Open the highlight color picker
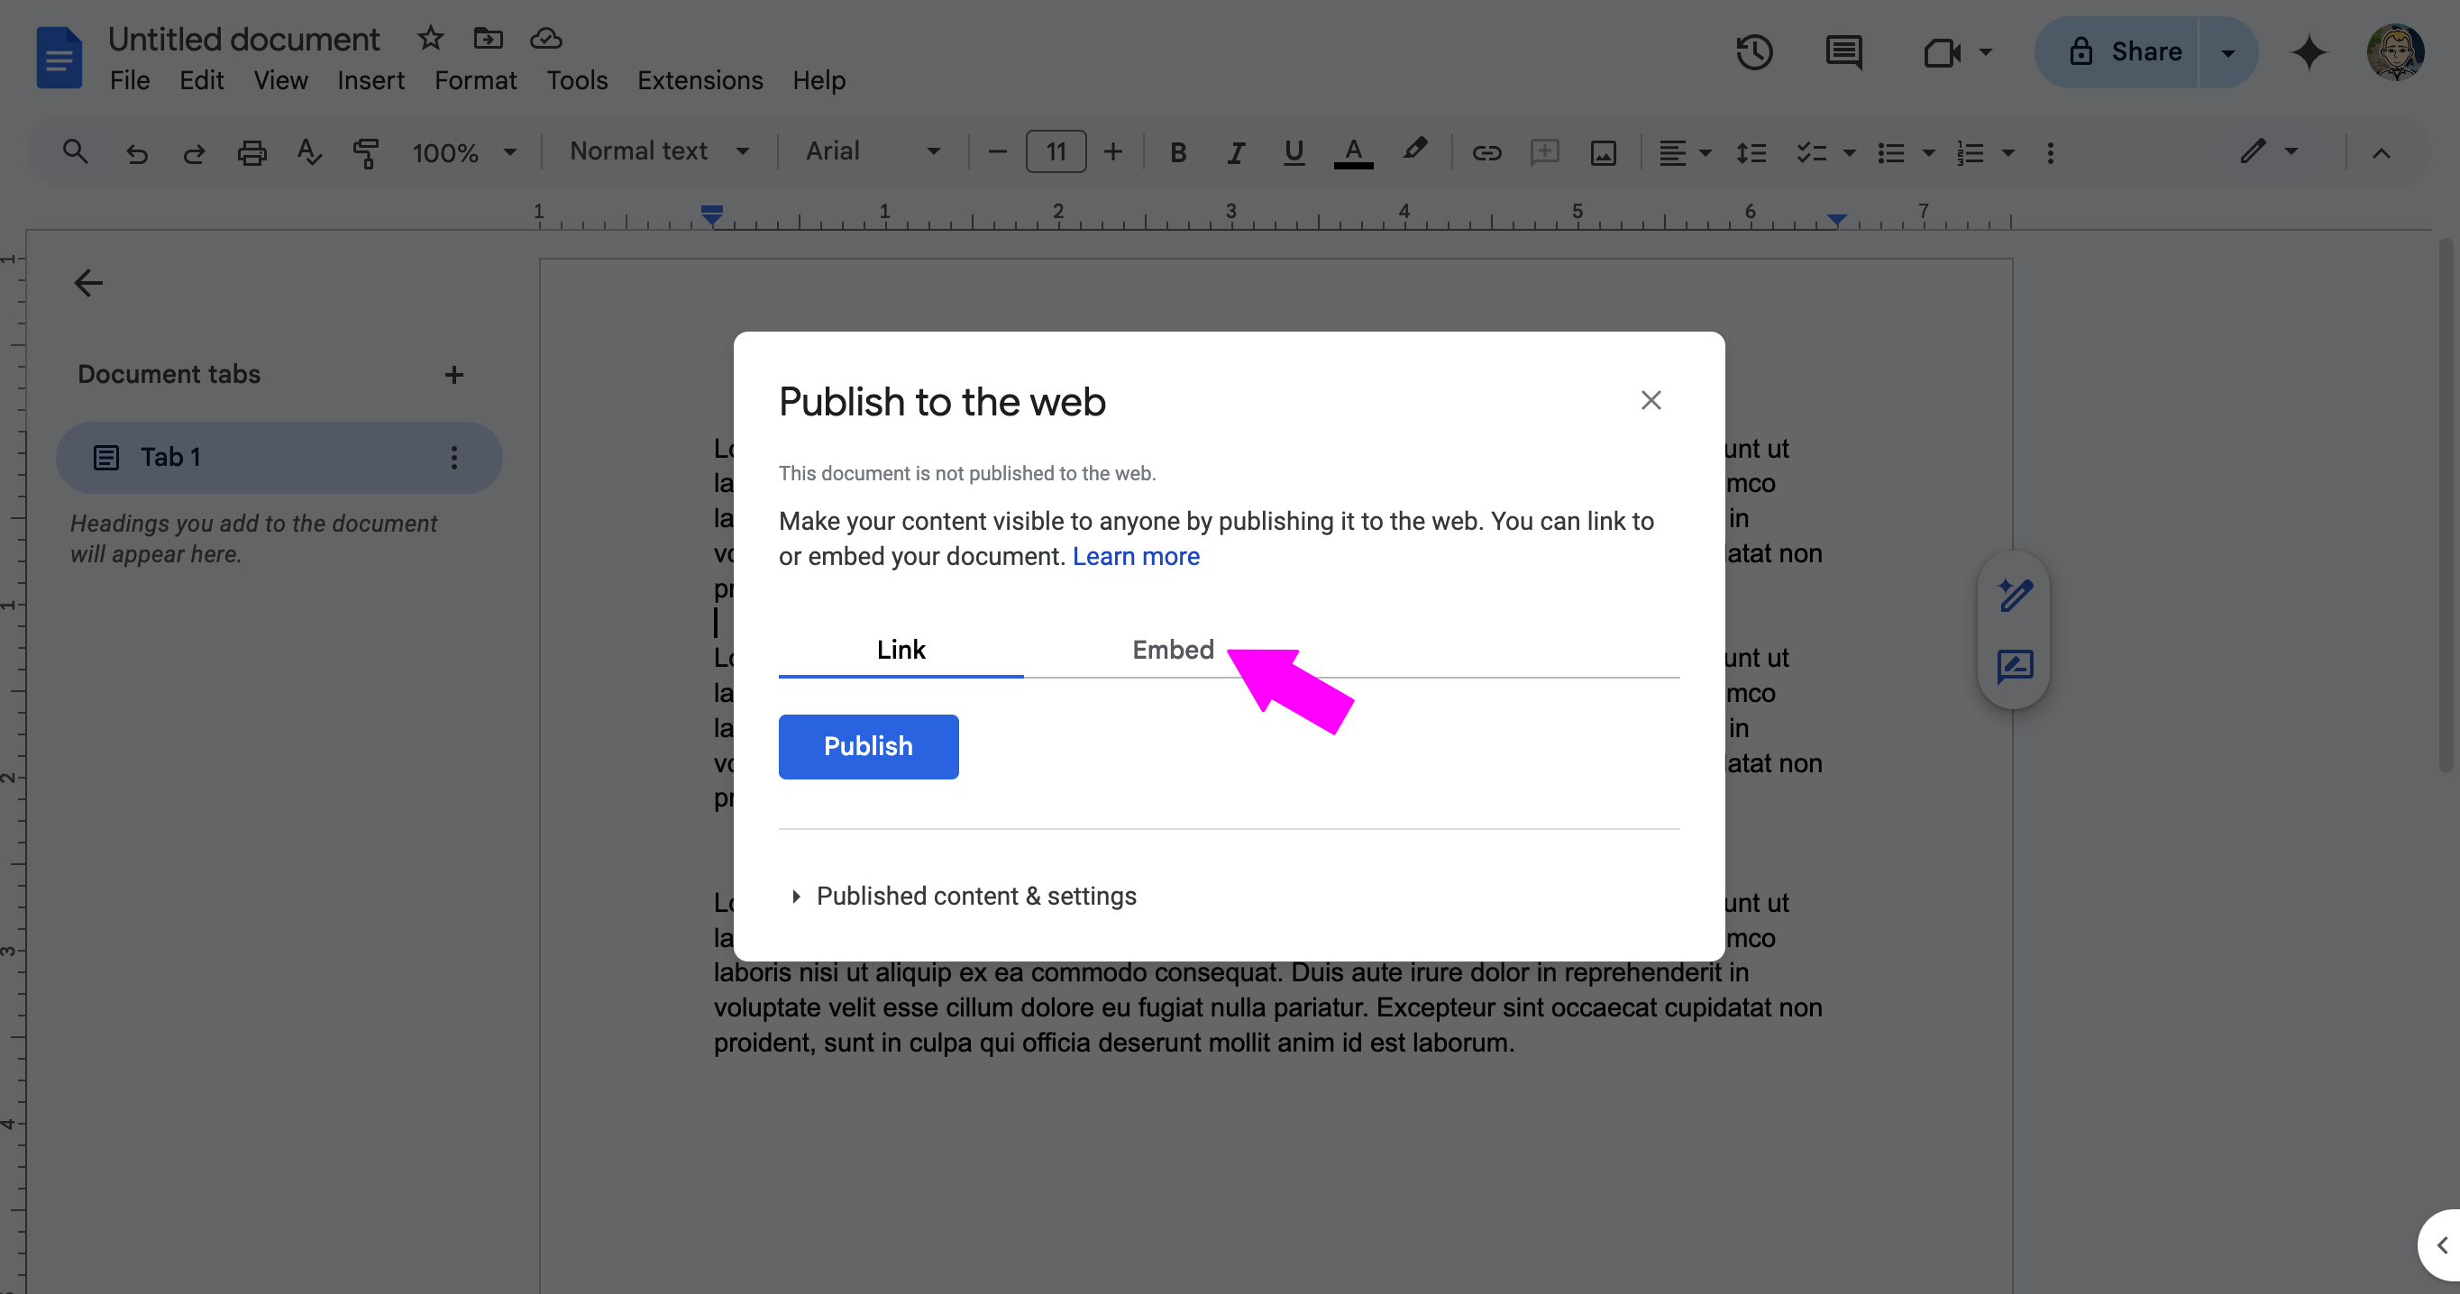2460x1294 pixels. (x=1414, y=150)
